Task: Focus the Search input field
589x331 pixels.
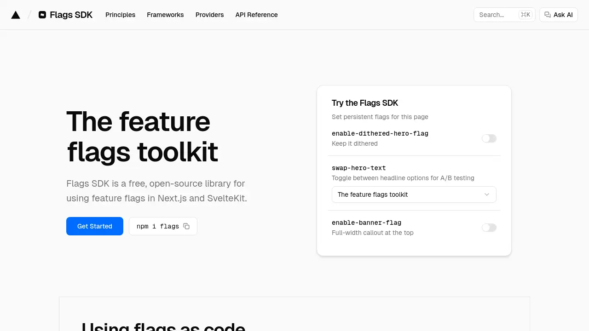Action: (504, 15)
